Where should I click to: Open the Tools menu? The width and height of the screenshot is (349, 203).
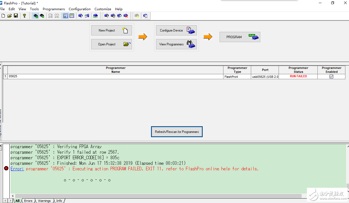coord(34,9)
